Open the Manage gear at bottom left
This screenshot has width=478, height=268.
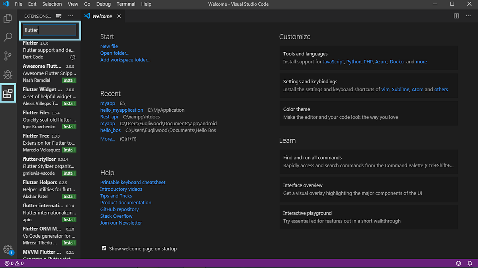click(8, 250)
